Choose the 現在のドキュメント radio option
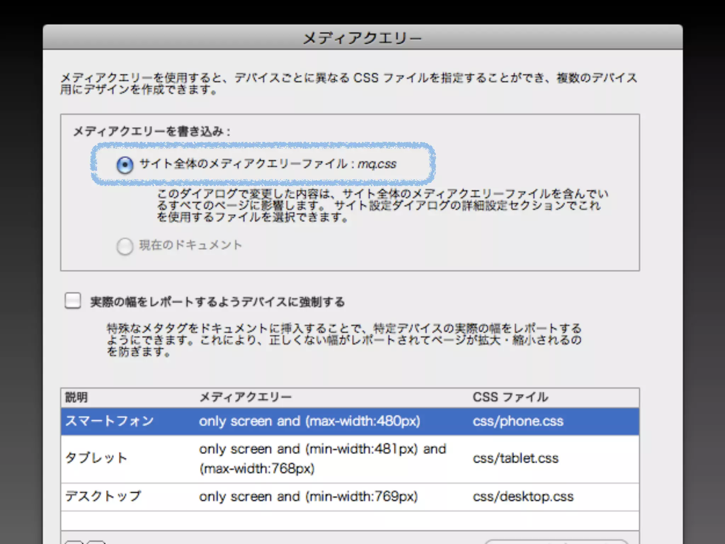The width and height of the screenshot is (725, 544). point(125,246)
